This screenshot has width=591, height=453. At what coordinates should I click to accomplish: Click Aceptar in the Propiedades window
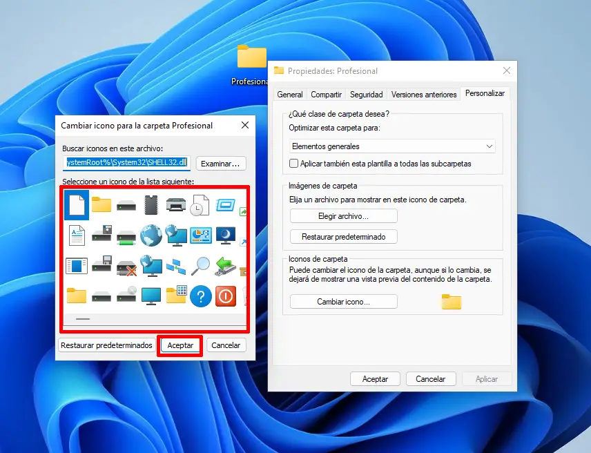pos(375,378)
